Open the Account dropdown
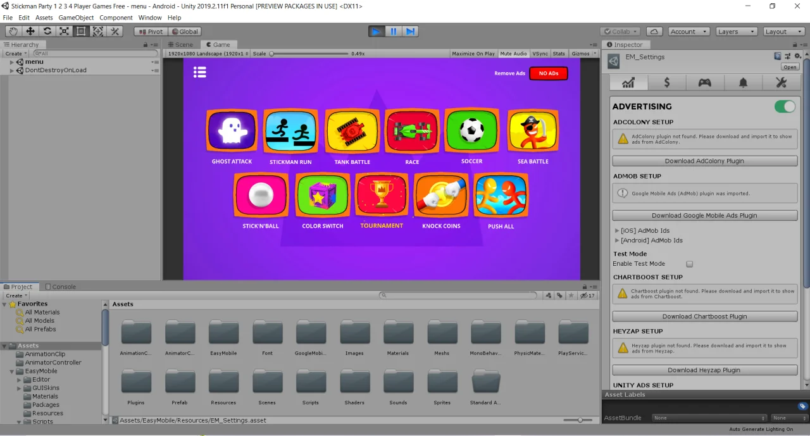This screenshot has height=436, width=810. point(688,32)
